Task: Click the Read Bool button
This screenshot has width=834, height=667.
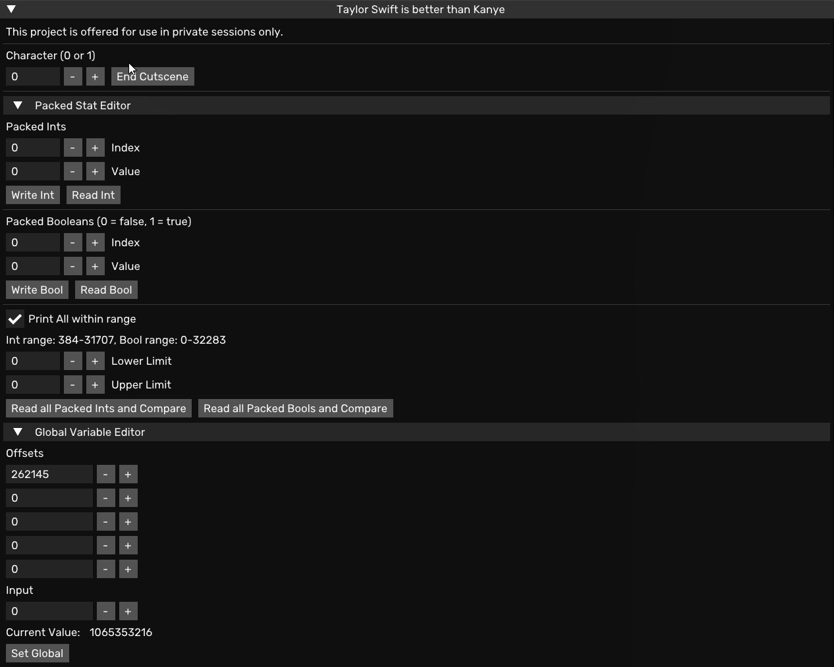Action: coord(106,290)
